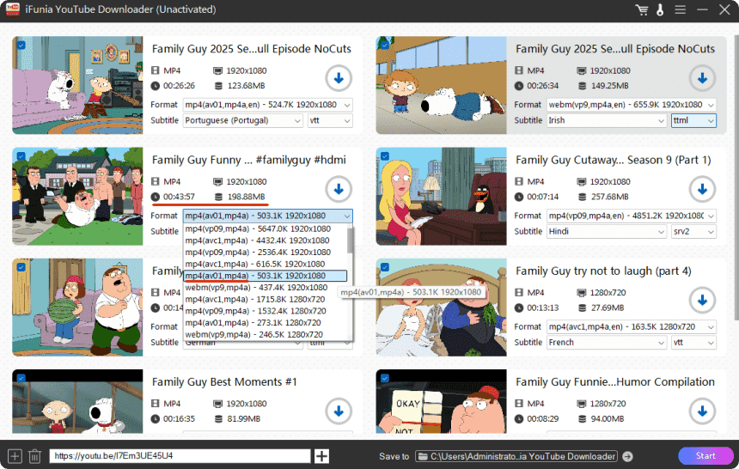Download the Family Guy try not to laugh video
This screenshot has height=469, width=739.
coord(702,300)
